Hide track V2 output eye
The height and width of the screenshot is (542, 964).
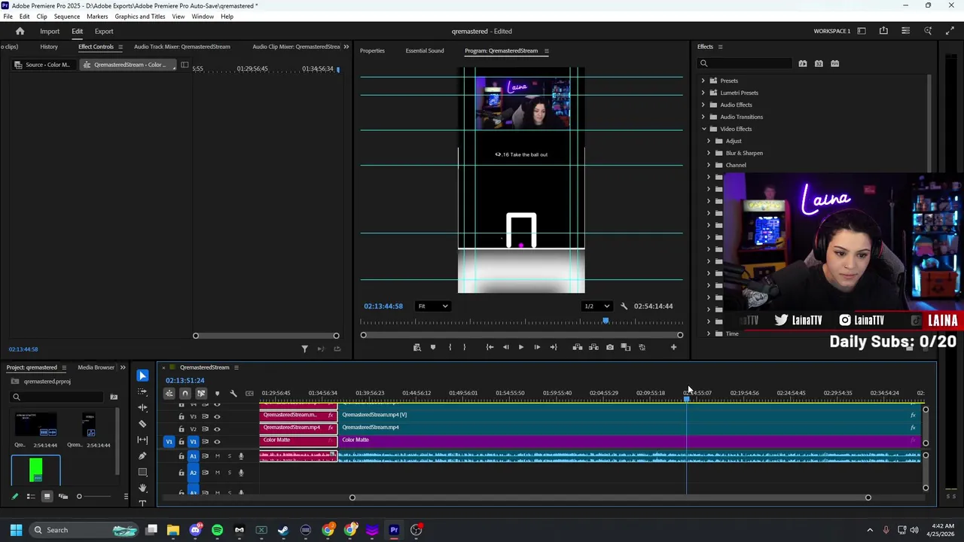pyautogui.click(x=217, y=429)
